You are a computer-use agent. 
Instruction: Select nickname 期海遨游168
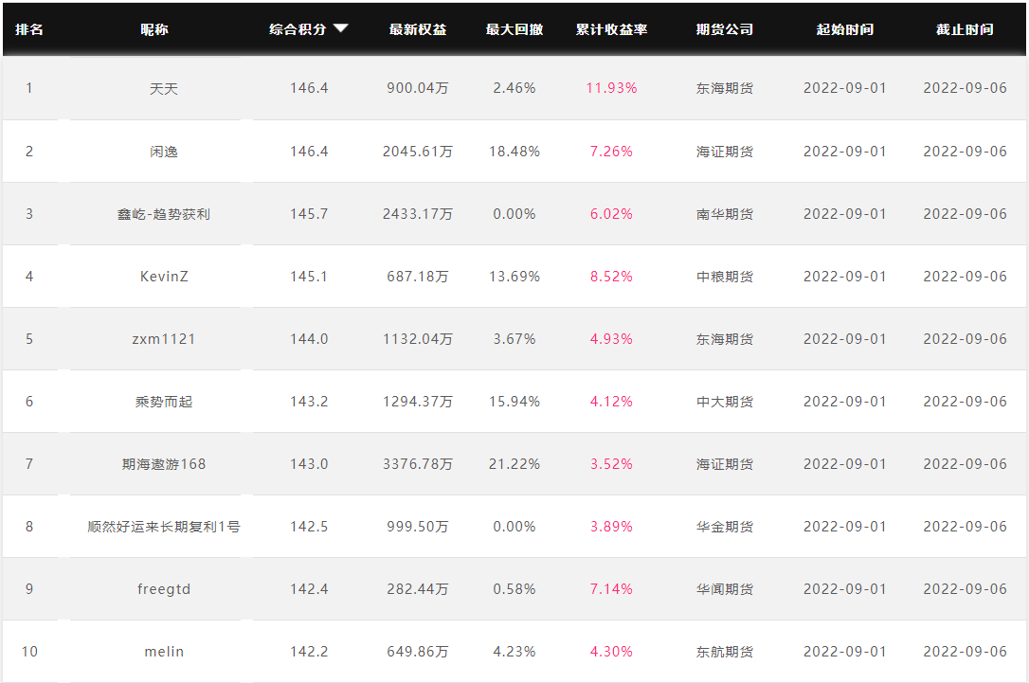coord(164,464)
